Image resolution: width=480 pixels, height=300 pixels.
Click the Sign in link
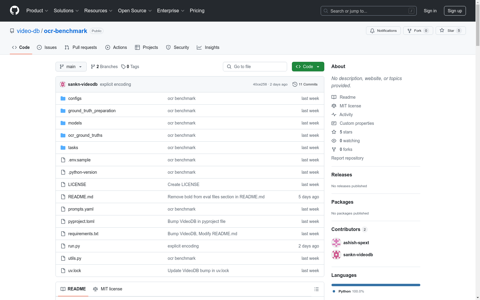click(430, 11)
